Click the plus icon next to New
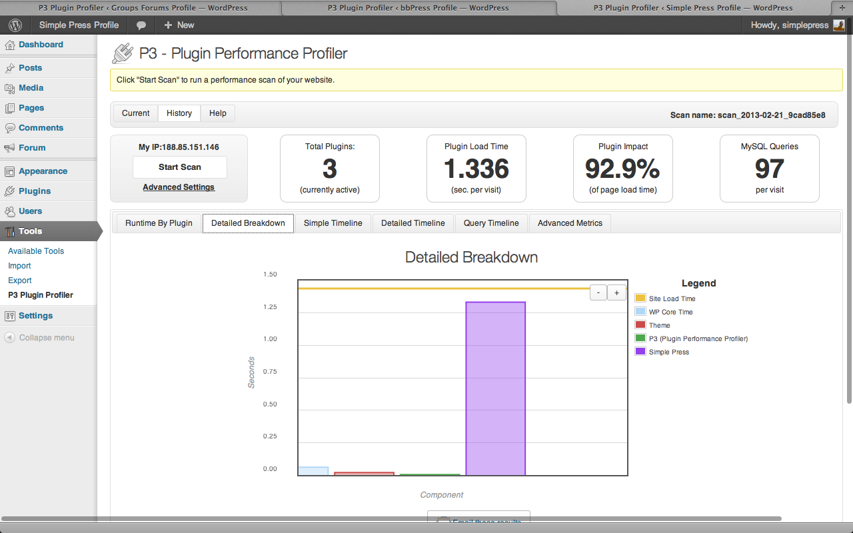Image resolution: width=853 pixels, height=533 pixels. tap(168, 25)
